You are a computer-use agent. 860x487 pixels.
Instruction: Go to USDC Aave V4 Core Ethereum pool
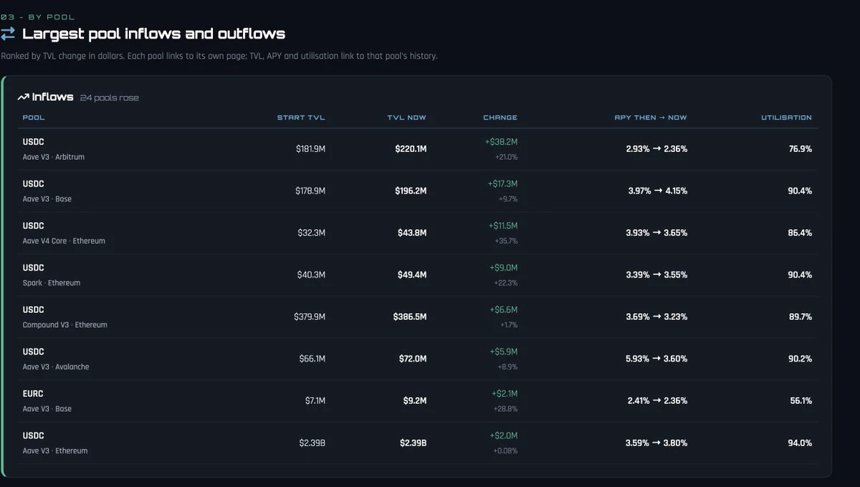coord(64,233)
